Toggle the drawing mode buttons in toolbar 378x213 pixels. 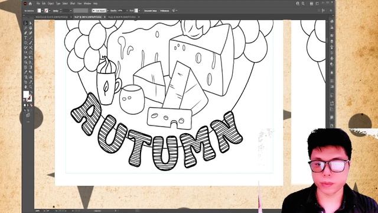tap(27, 110)
